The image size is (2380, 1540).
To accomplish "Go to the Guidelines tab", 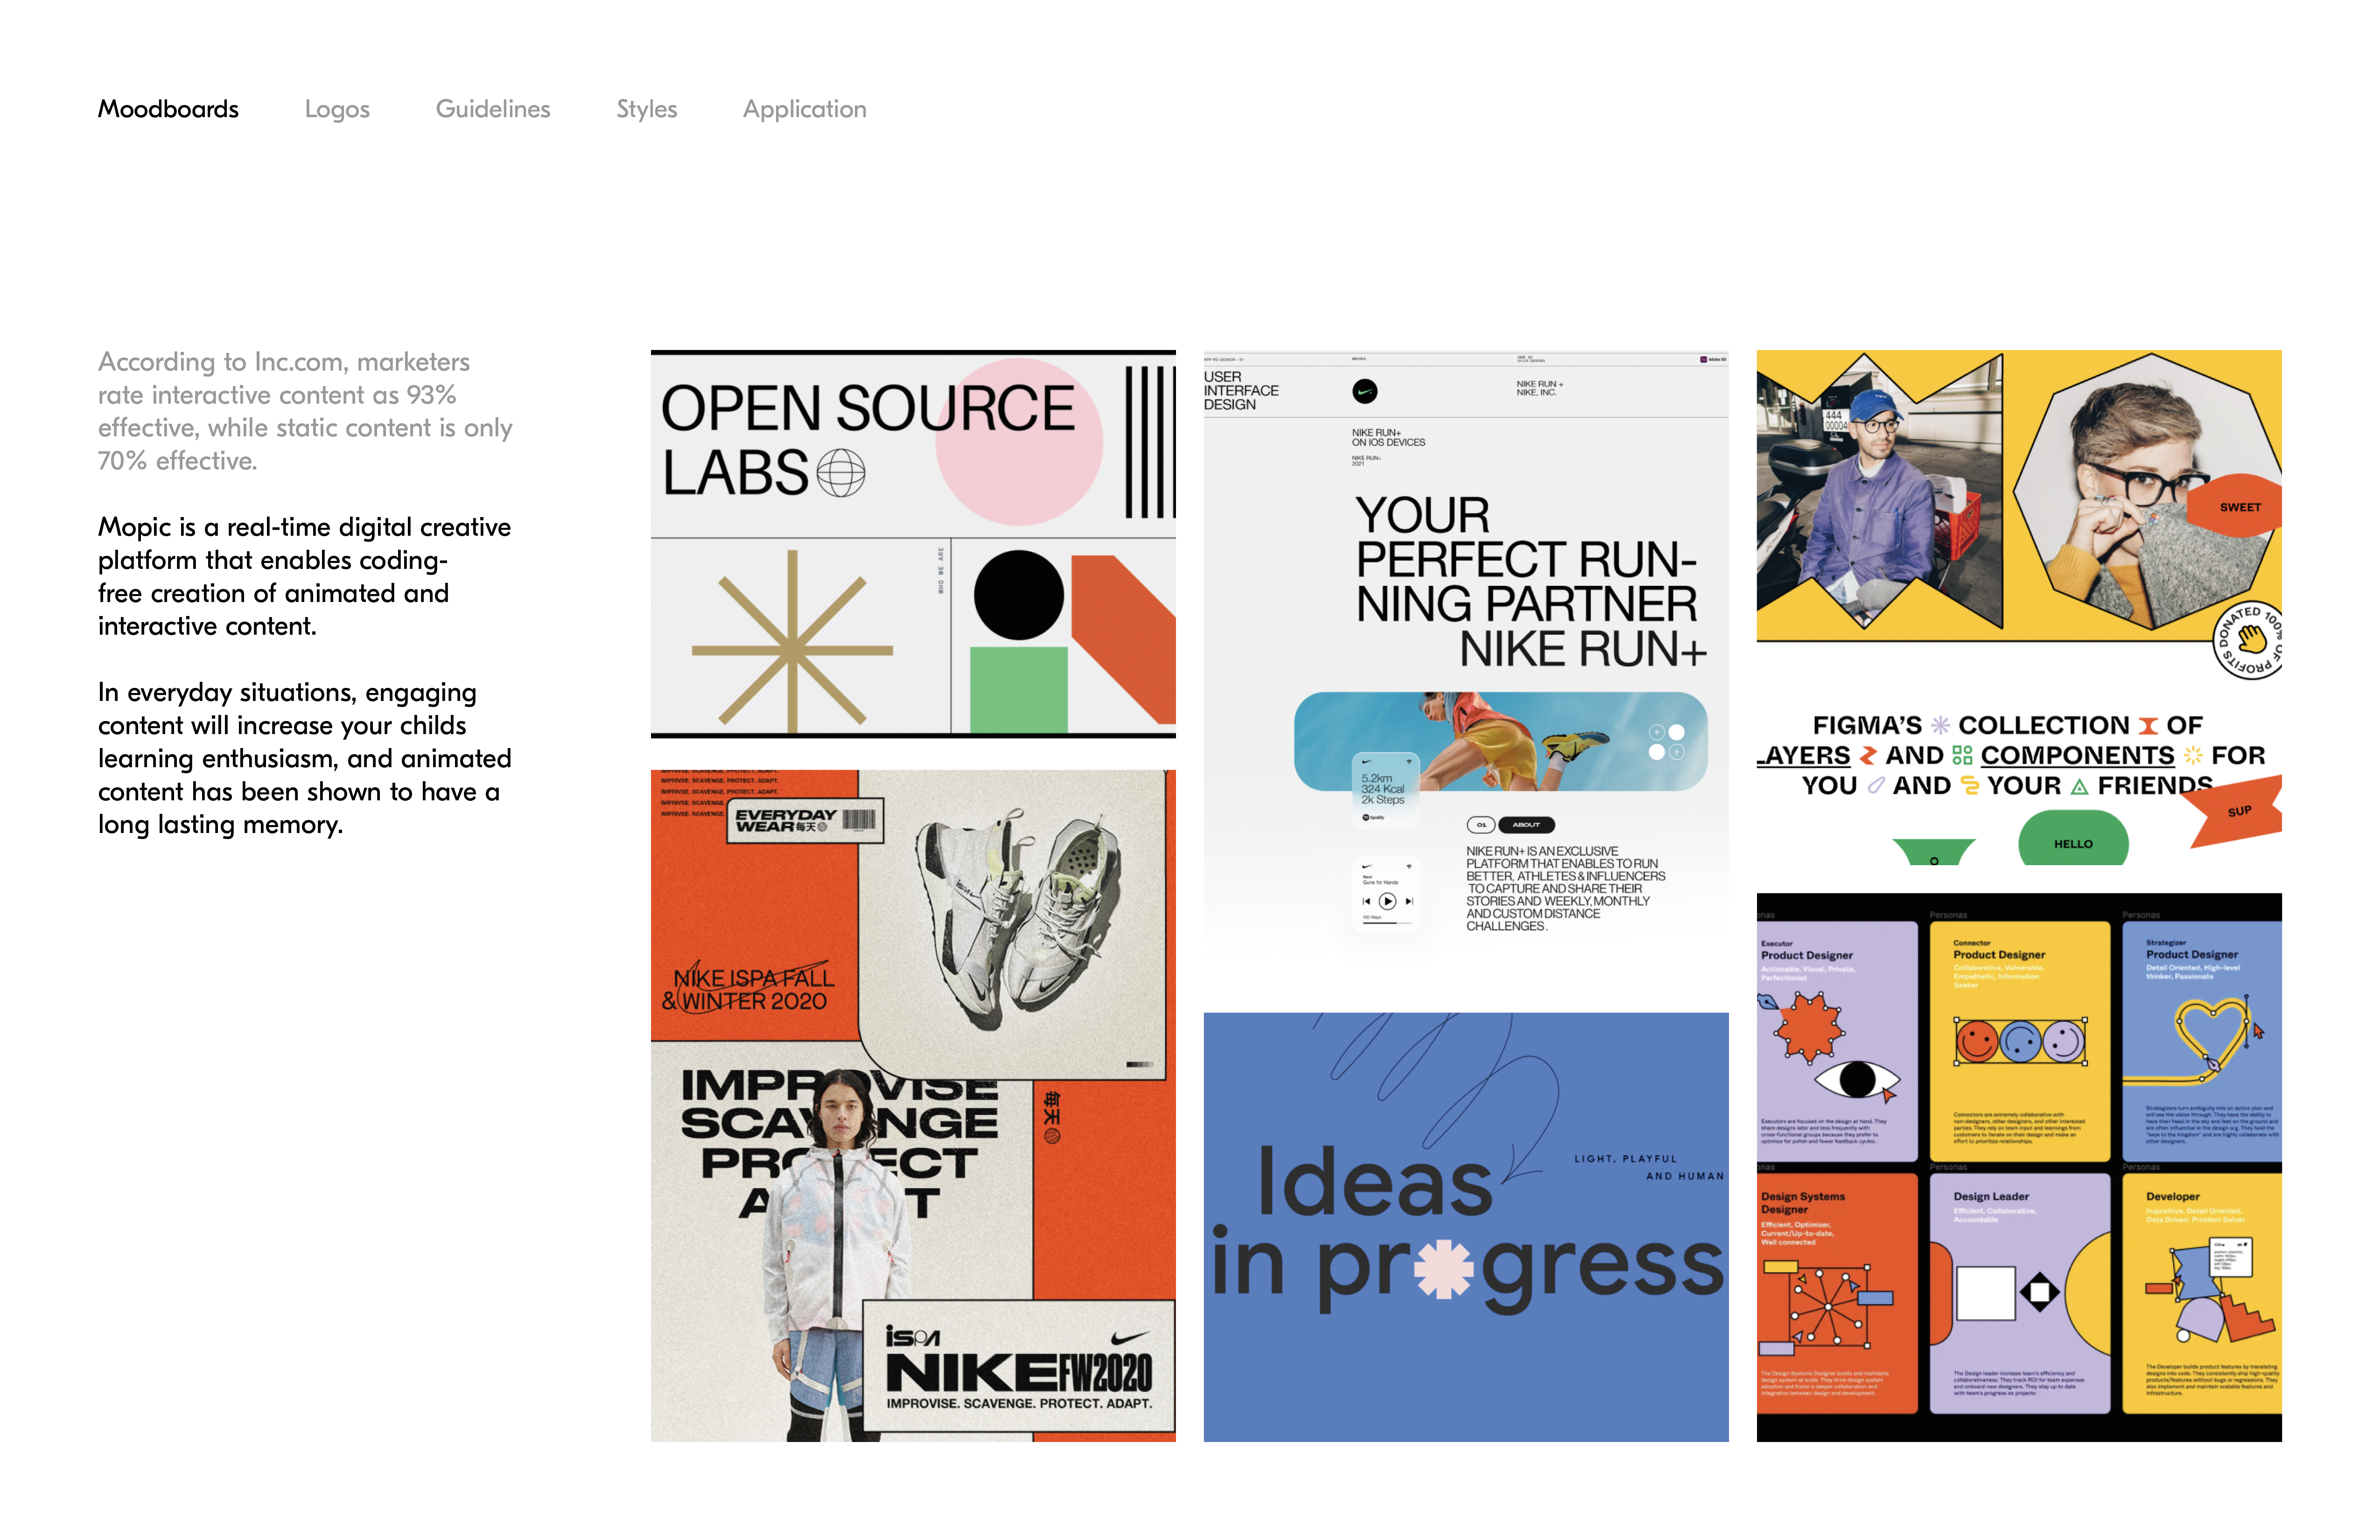I will [493, 109].
